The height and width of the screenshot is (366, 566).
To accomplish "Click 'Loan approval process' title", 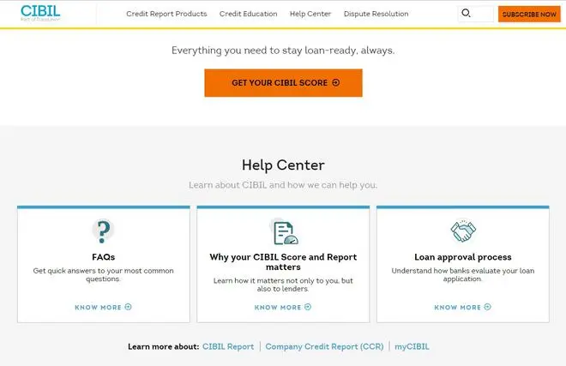I will pos(463,257).
